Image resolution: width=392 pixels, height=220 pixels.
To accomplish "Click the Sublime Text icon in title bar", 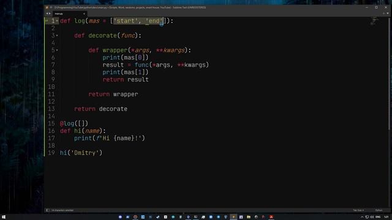I will point(47,7).
